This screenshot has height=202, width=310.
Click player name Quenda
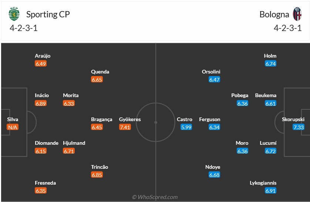(x=100, y=72)
